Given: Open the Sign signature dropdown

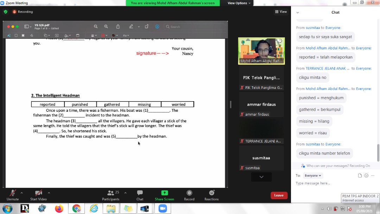Looking at the screenshot, I should pos(67,36).
